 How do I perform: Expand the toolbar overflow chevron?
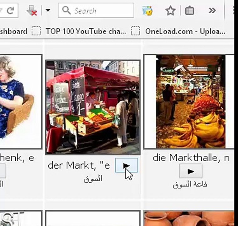coord(212,10)
